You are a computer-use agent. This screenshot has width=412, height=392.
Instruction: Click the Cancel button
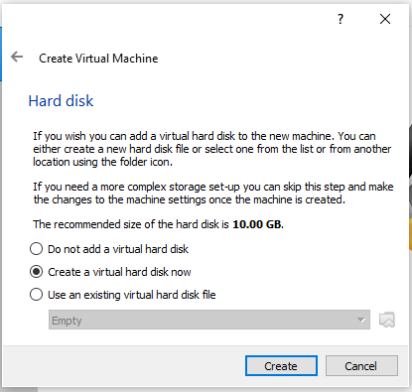[x=361, y=366]
